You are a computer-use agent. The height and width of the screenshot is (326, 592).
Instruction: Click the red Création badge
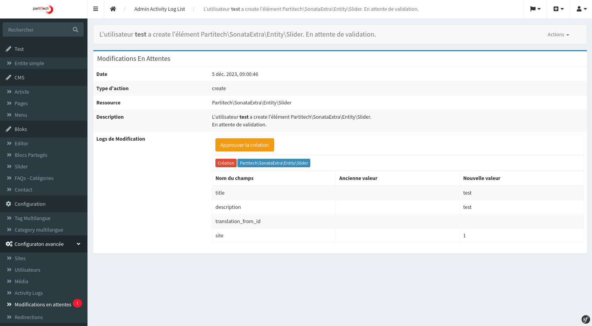(x=226, y=163)
